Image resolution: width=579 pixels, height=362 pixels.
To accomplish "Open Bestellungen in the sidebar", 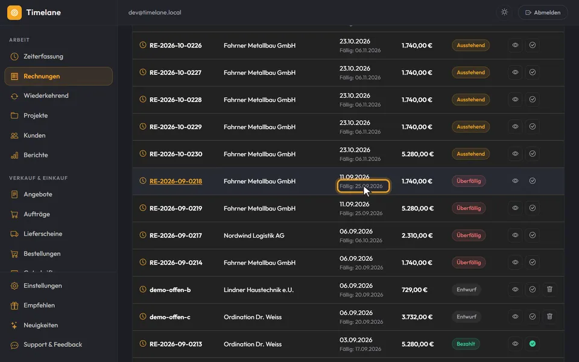I will (x=59, y=254).
